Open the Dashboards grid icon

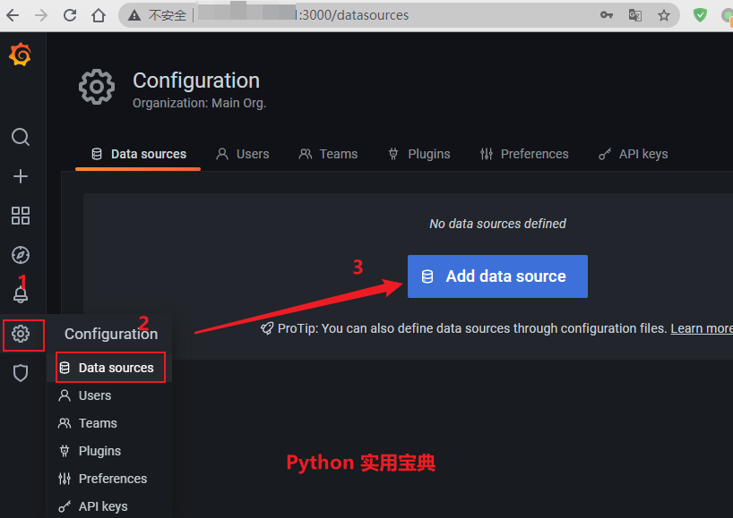point(20,216)
